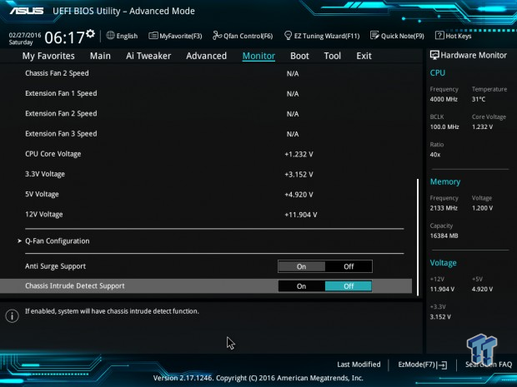Screen dimensions: 517x387
Task: Switch to EzMode(F7)
Action: click(x=423, y=365)
